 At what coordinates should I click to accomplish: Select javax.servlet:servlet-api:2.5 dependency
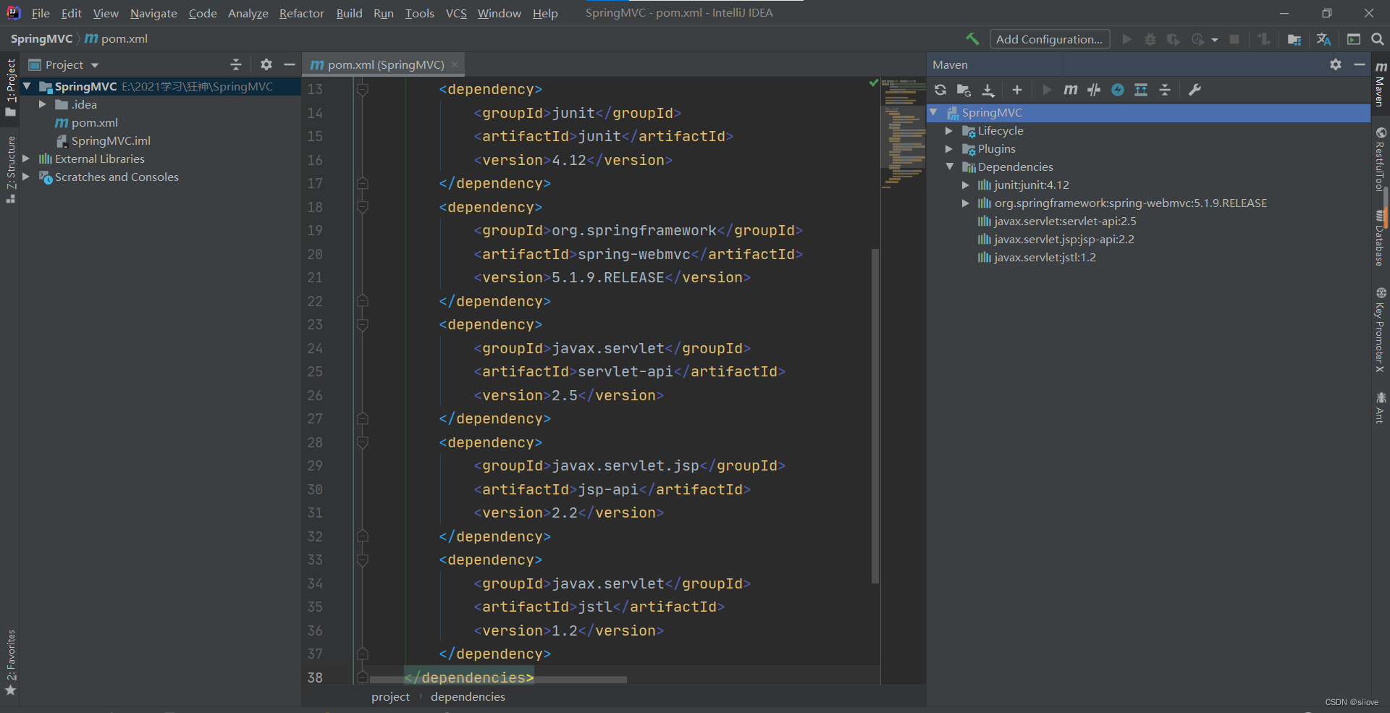click(x=1065, y=221)
